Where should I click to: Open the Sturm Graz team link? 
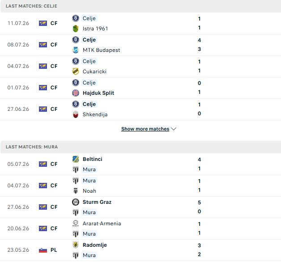97,202
